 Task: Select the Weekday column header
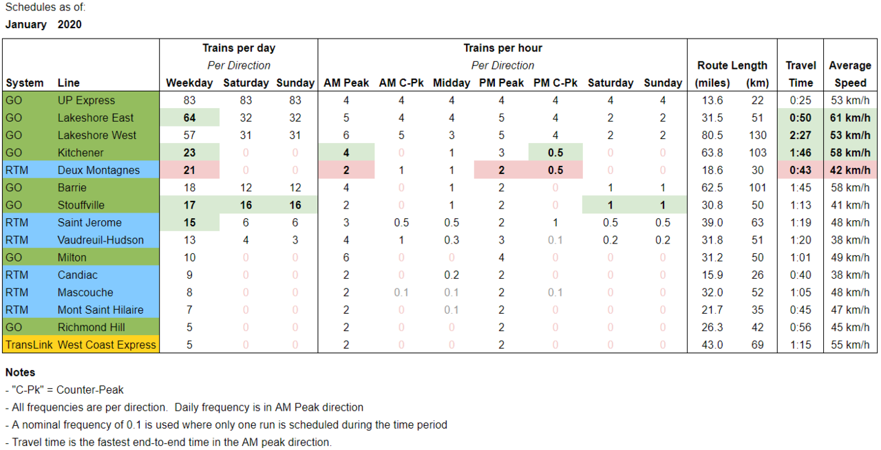pyautogui.click(x=189, y=83)
